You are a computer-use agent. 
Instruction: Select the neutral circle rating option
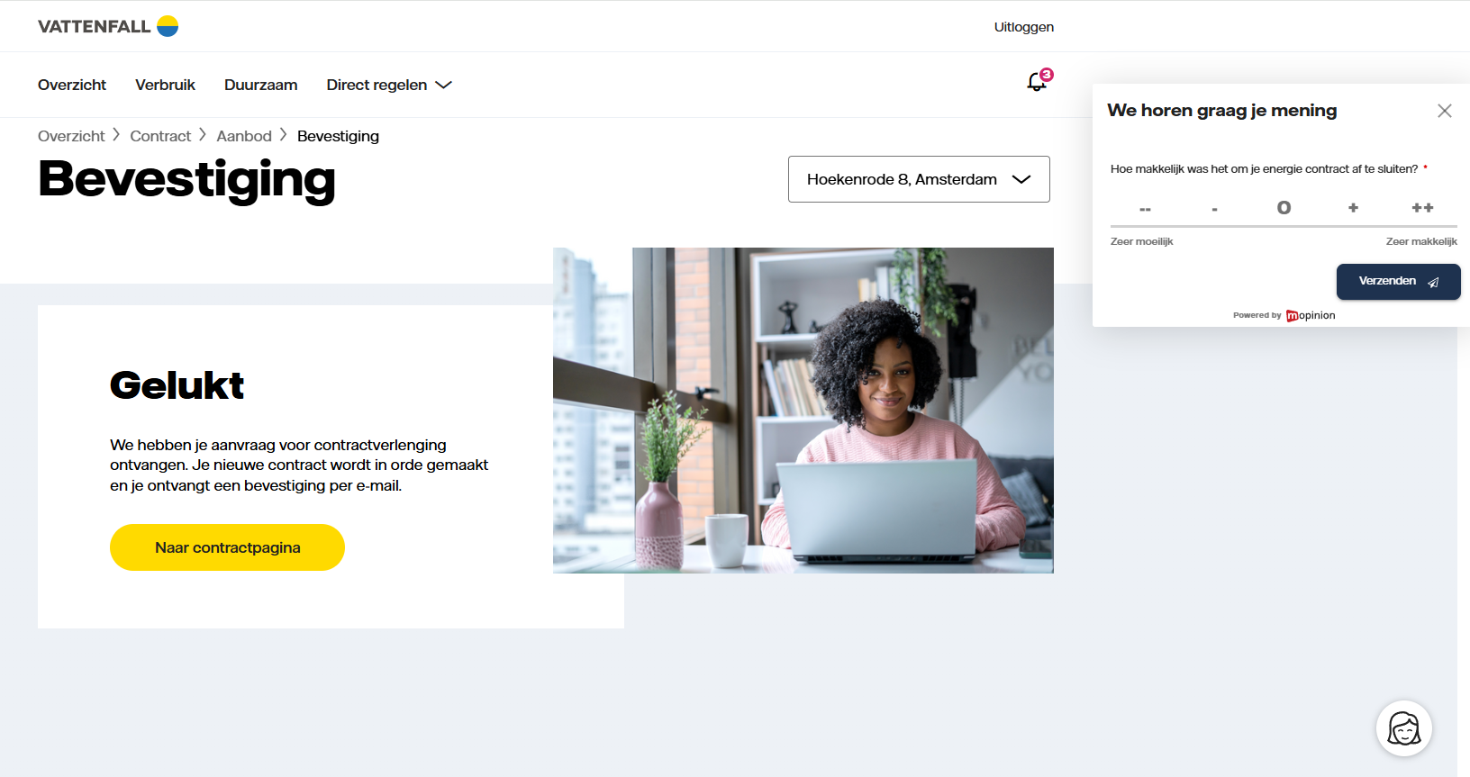pyautogui.click(x=1284, y=208)
